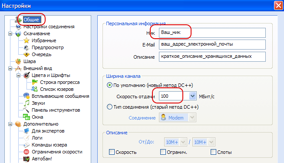Click the Дополнительно hard-hat icon
Image resolution: width=284 pixels, height=163 pixels.
[18, 124]
